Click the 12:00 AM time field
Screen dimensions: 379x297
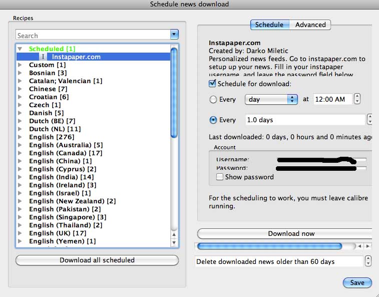[x=333, y=99]
